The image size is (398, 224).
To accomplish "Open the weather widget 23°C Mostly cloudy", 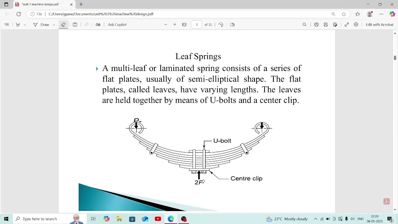I will [x=287, y=219].
